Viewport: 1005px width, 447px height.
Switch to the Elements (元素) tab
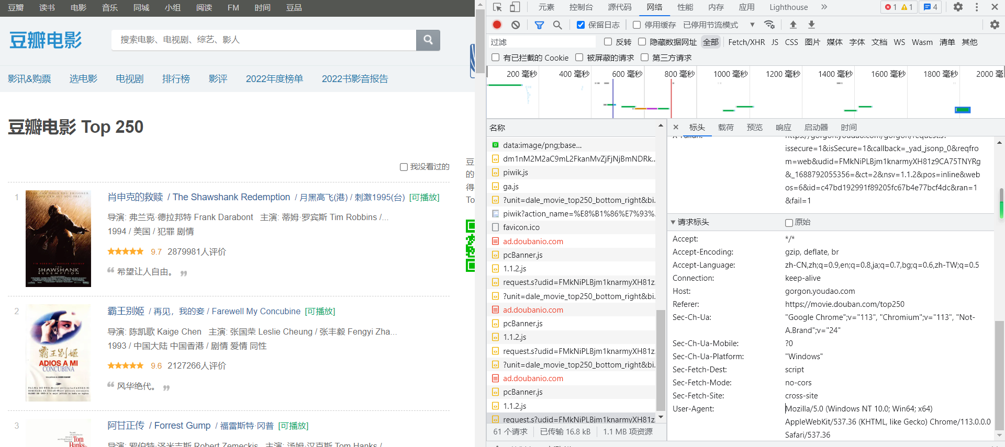[x=546, y=7]
